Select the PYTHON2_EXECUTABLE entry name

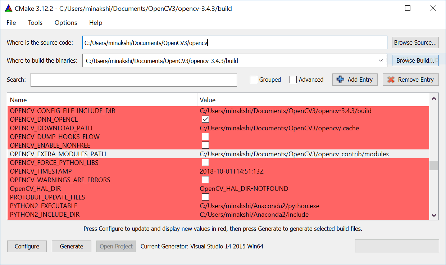[44, 206]
